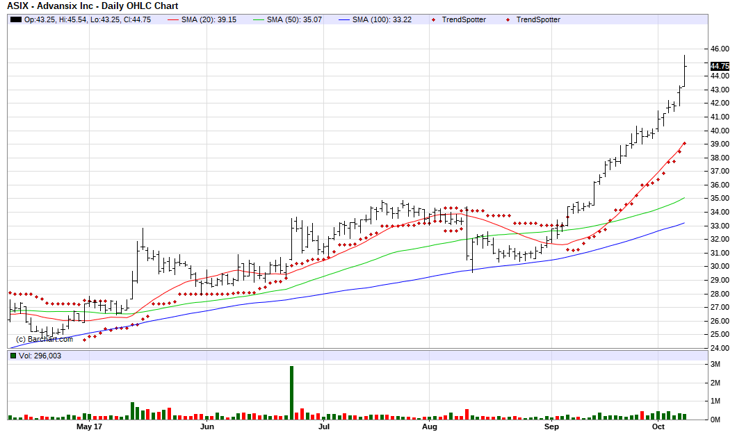This screenshot has width=737, height=448.
Task: Click the Oct date axis label
Action: point(658,426)
